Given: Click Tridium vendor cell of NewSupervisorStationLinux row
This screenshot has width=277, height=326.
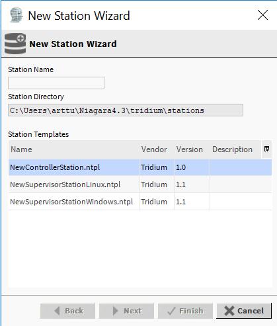Looking at the screenshot, I should coord(157,184).
